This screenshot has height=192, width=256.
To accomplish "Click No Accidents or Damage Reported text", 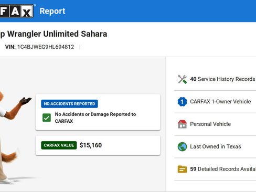I will click(x=95, y=118).
